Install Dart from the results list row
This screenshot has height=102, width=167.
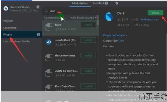[x=88, y=25]
